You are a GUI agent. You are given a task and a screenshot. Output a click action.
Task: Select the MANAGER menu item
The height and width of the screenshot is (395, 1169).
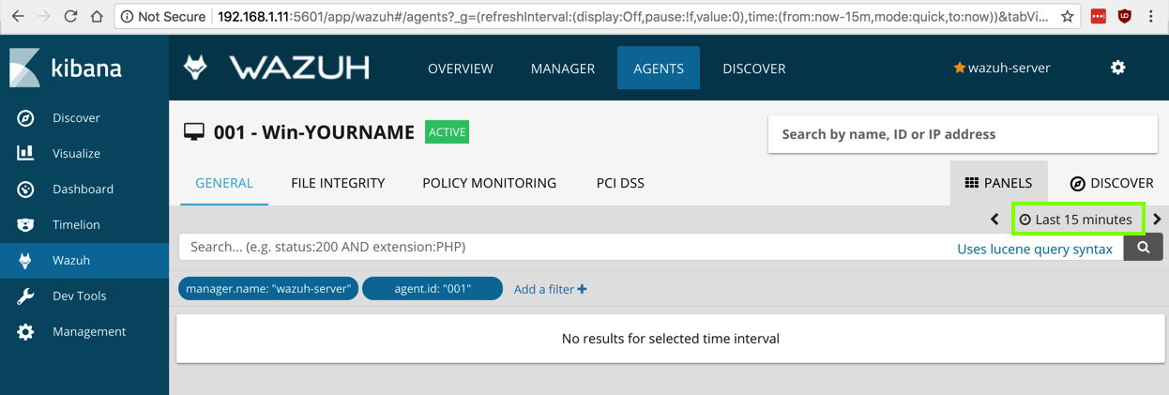tap(562, 68)
